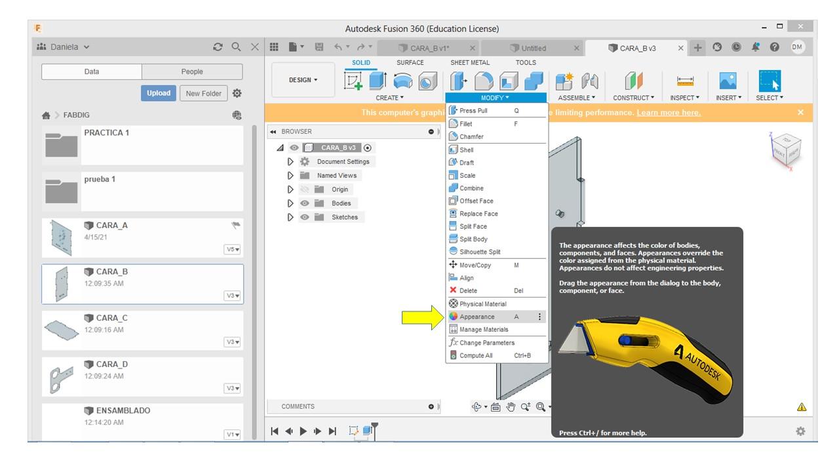Open the notifications bell icon
The width and height of the screenshot is (839, 472).
(x=756, y=47)
